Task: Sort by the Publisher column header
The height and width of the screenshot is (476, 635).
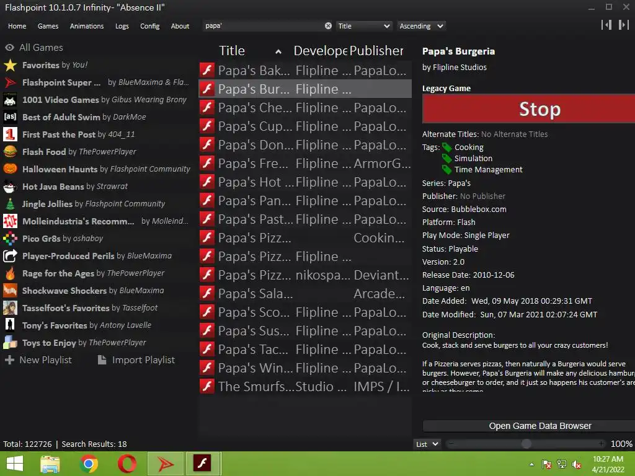Action: tap(376, 51)
